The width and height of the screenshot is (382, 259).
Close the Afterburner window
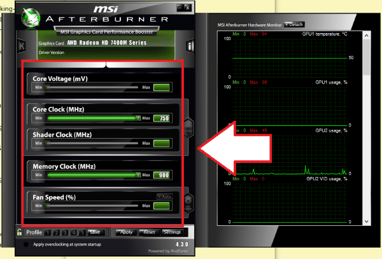pos(187,8)
